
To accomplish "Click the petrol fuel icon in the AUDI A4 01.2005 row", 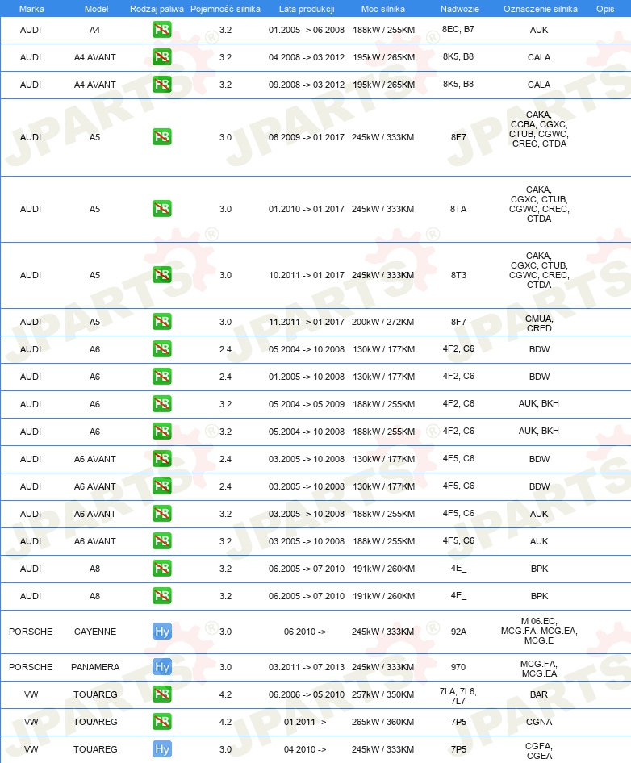I will 161,30.
